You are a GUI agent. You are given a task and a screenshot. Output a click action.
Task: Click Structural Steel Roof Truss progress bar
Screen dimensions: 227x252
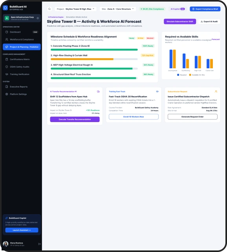[94, 78]
